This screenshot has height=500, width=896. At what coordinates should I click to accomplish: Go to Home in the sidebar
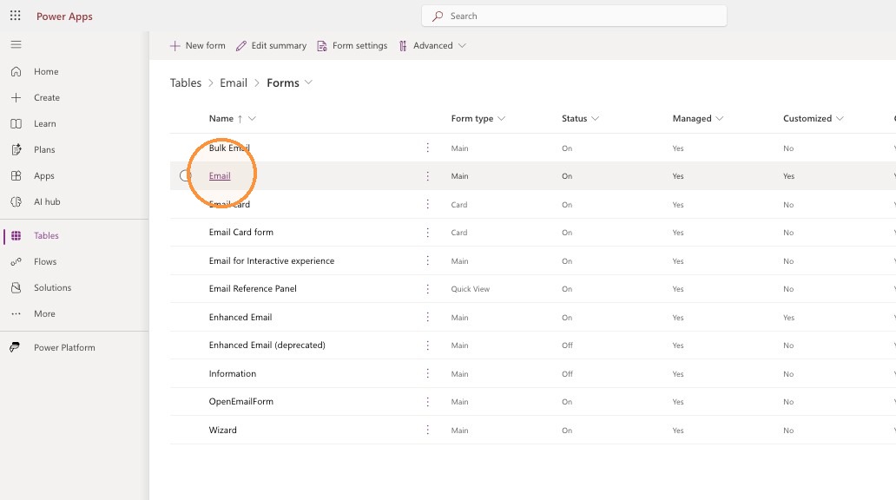(x=46, y=71)
